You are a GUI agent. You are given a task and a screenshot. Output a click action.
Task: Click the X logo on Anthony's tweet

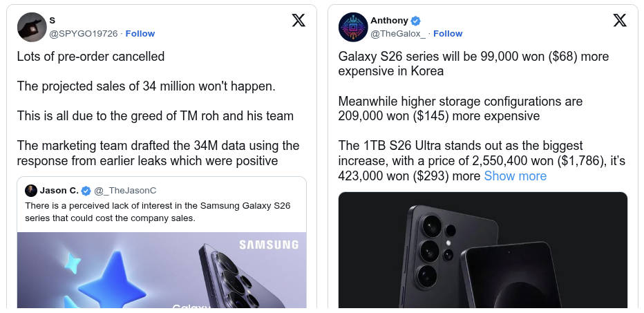(620, 20)
